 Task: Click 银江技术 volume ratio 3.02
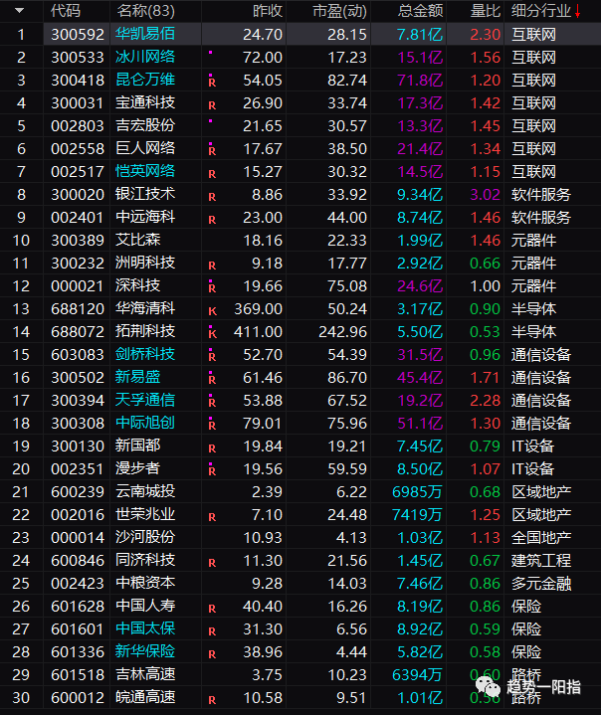(486, 195)
